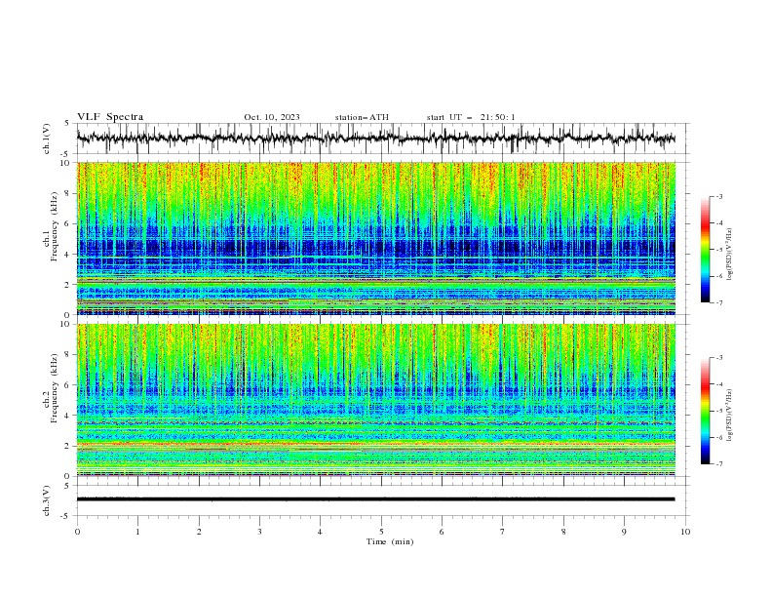The width and height of the screenshot is (772, 597).
Task: Click the "ch.3(V)" axis label
Action: coord(47,500)
